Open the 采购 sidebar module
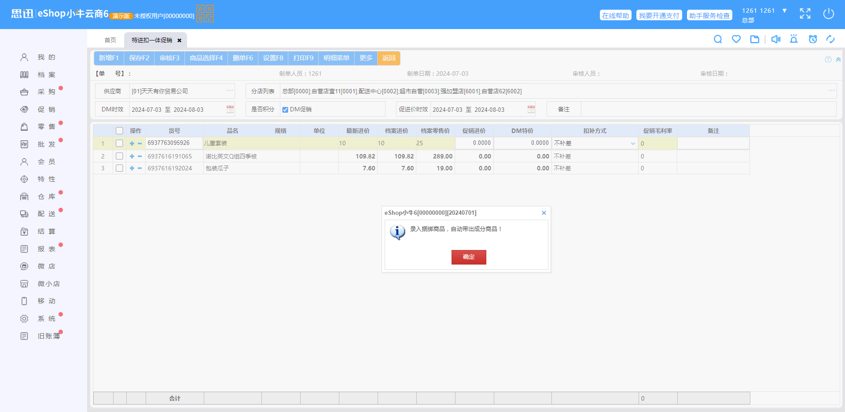The height and width of the screenshot is (412, 845). pyautogui.click(x=39, y=92)
